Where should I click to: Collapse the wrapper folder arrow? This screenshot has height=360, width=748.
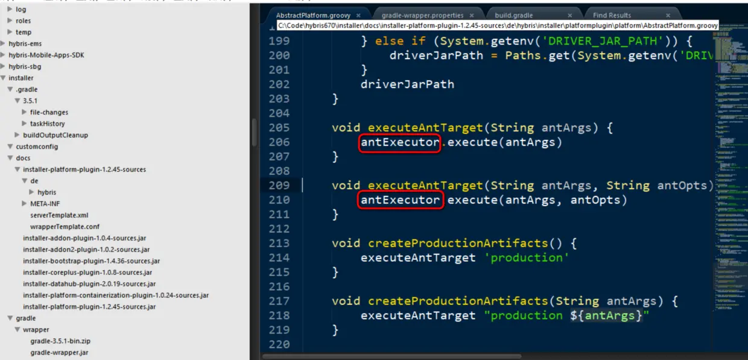pos(17,330)
